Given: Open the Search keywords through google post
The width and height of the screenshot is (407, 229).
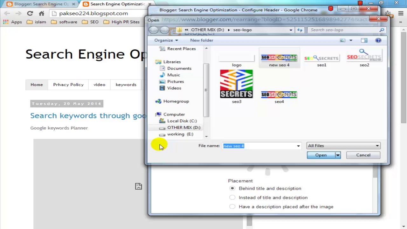Looking at the screenshot, I should tap(88, 115).
